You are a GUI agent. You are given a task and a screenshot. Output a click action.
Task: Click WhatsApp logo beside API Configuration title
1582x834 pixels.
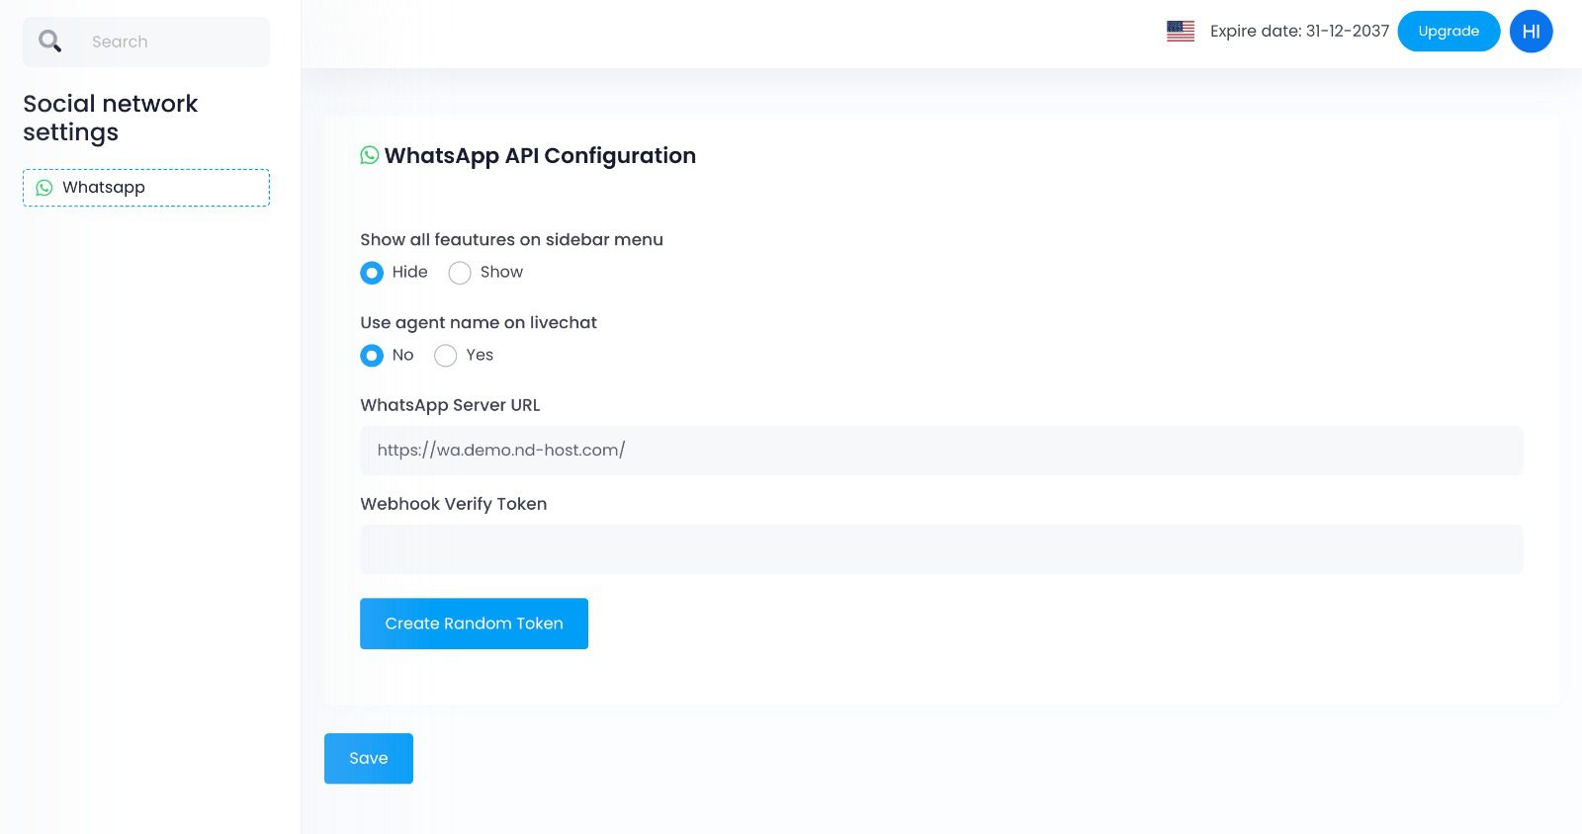(370, 155)
